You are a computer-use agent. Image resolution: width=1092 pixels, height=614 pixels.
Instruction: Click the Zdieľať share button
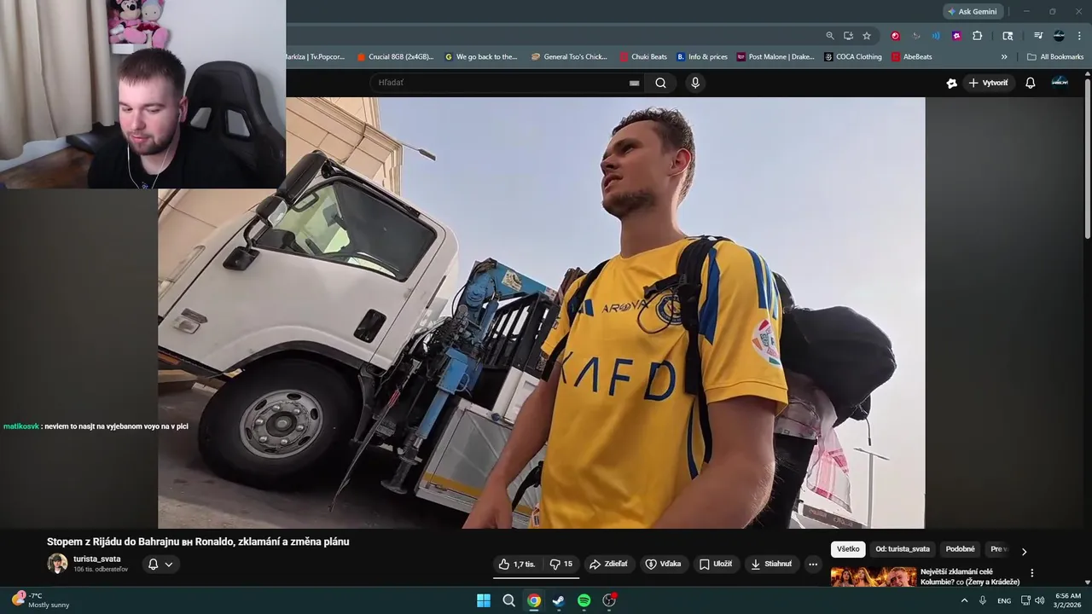pos(608,564)
